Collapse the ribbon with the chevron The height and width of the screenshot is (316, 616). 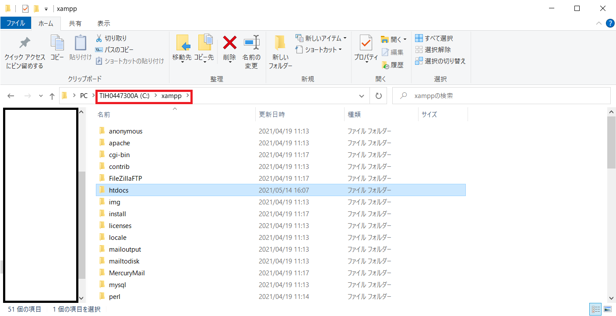[598, 23]
